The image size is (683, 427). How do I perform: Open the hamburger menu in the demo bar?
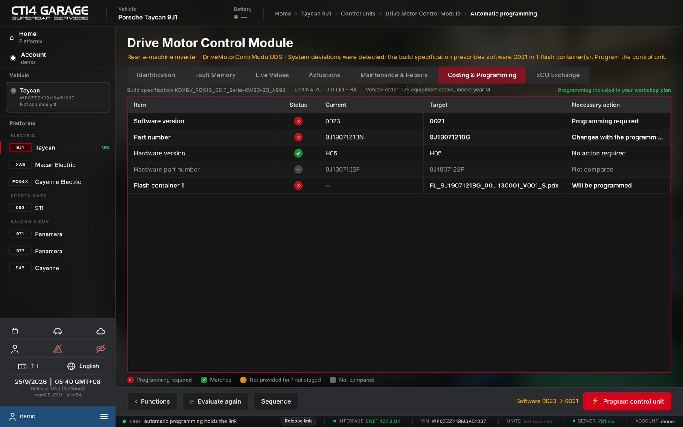[x=104, y=416]
